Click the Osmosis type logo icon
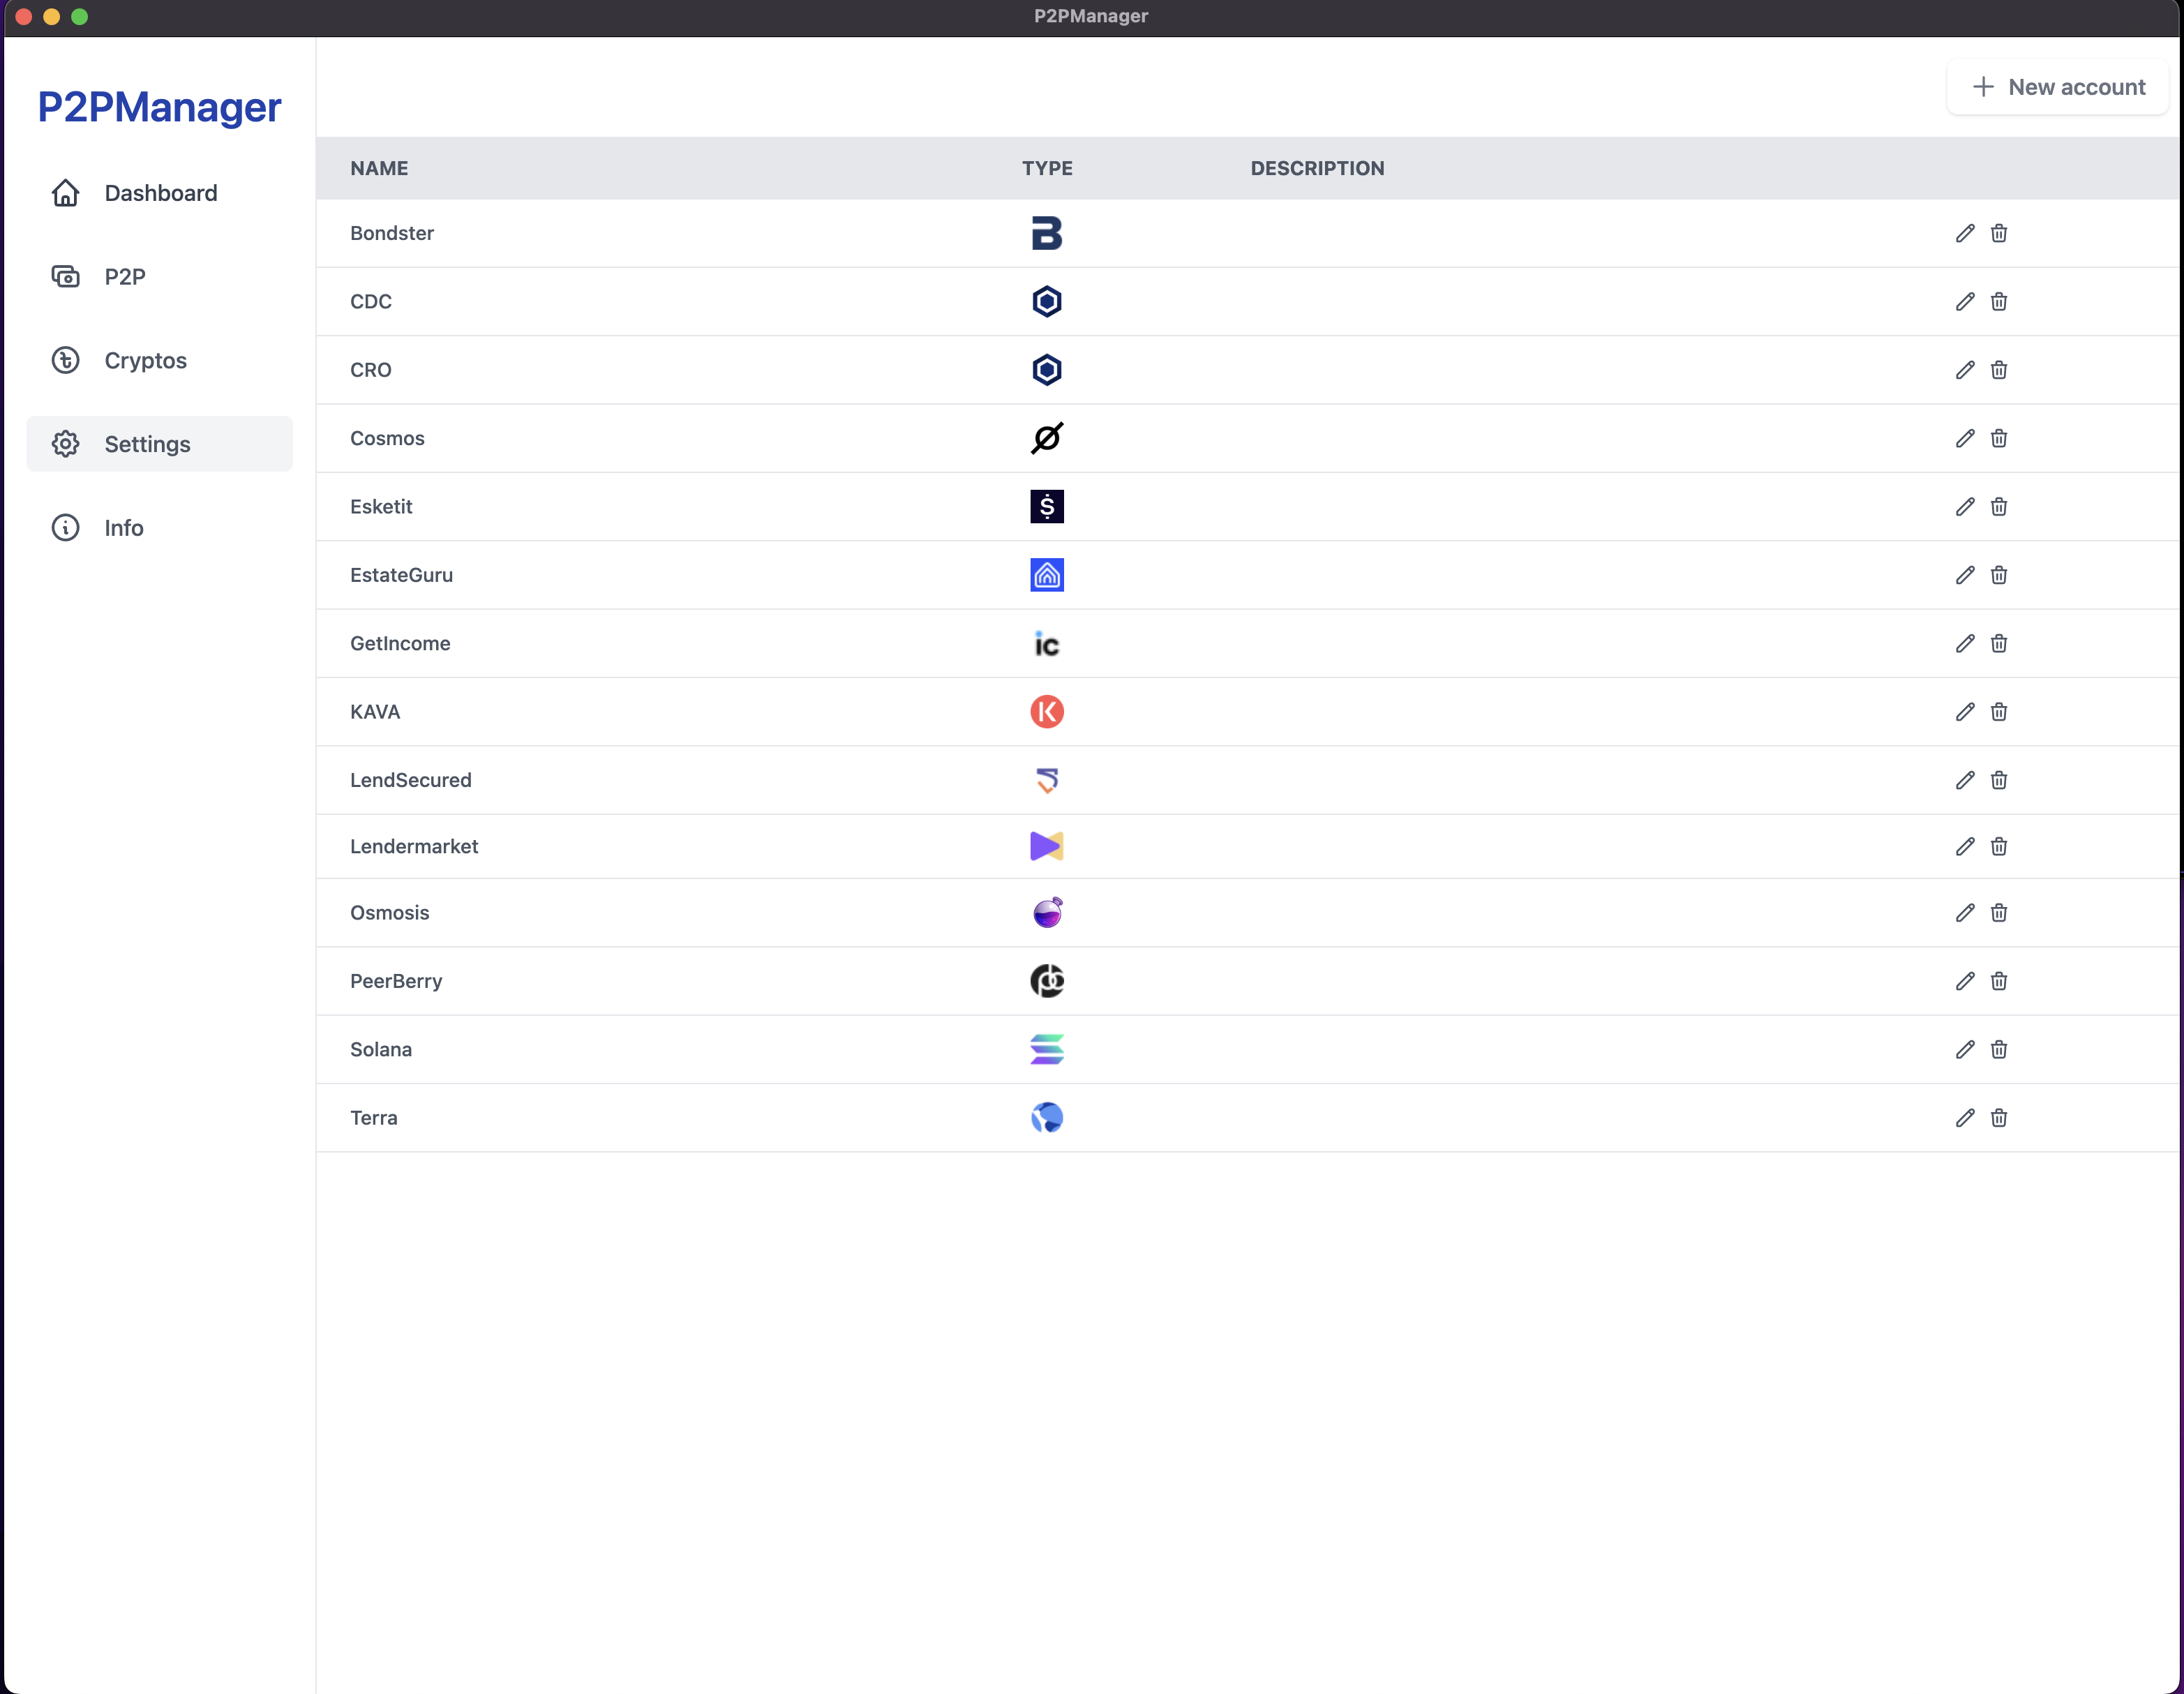The image size is (2184, 1694). (1046, 913)
